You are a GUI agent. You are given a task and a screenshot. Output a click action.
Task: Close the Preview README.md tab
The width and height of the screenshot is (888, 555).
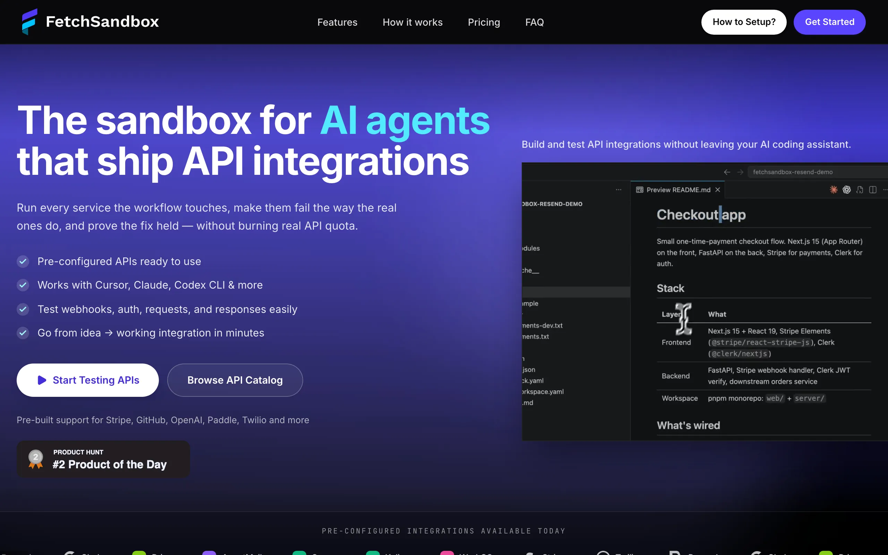click(x=718, y=190)
